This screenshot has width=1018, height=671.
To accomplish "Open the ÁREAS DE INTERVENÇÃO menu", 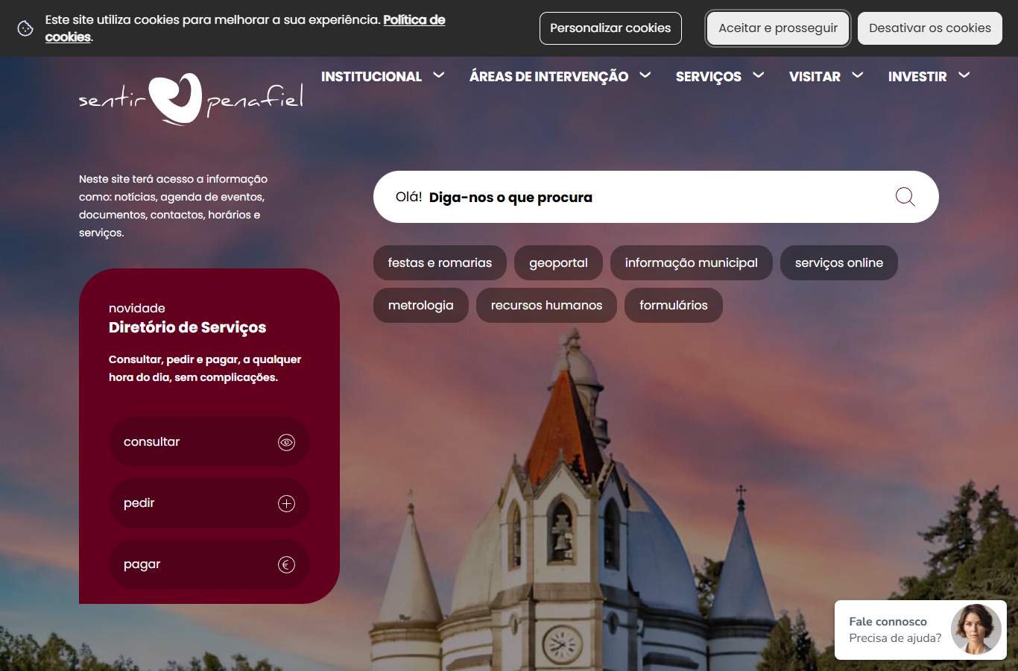I will 548,76.
